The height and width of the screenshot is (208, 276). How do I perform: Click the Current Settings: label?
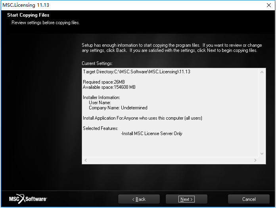pos(97,63)
